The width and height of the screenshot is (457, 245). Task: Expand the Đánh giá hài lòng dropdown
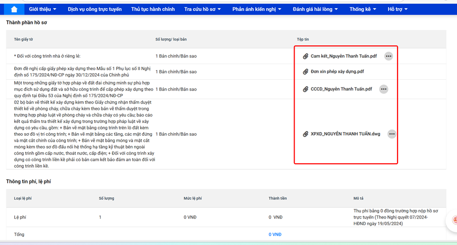(x=315, y=9)
